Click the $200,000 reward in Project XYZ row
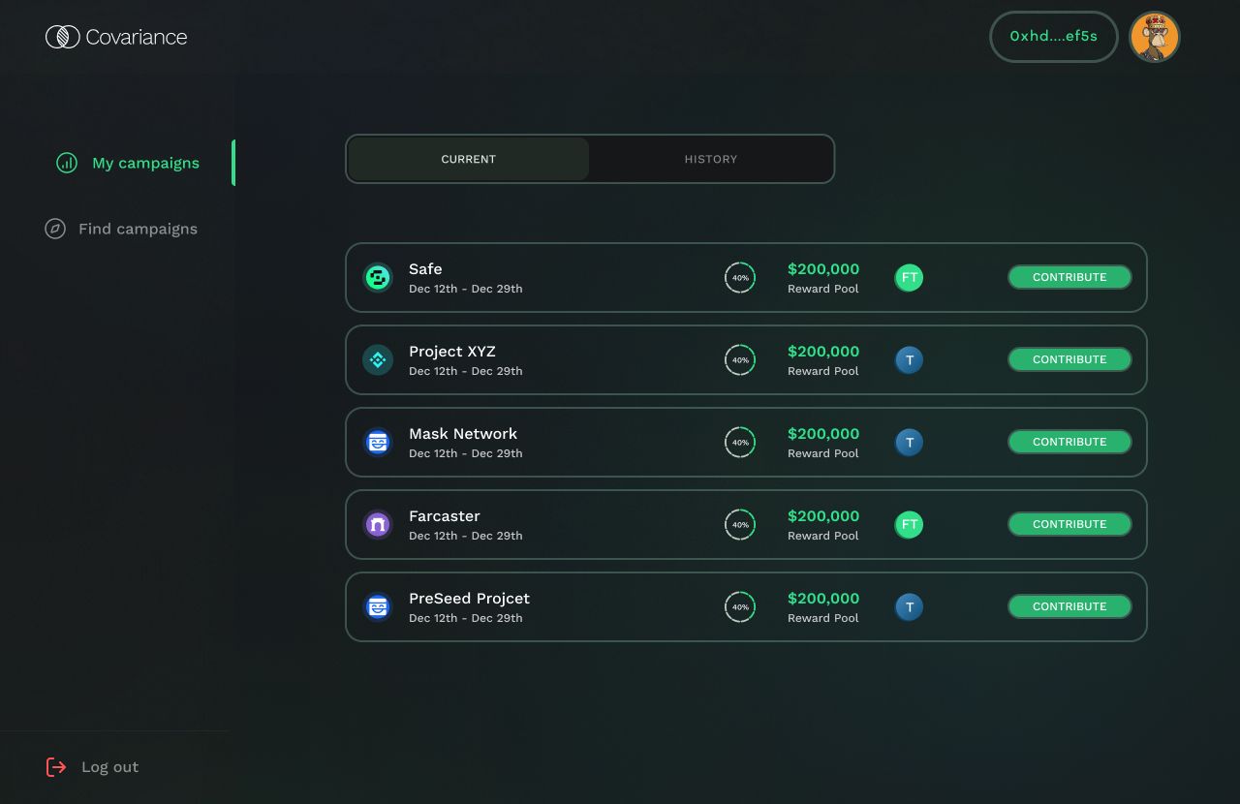This screenshot has width=1240, height=804. tap(823, 352)
